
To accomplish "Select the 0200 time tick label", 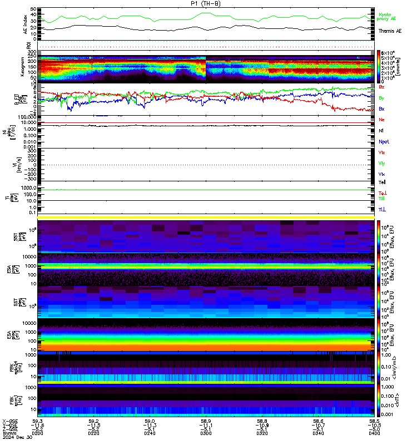I will (37, 433).
